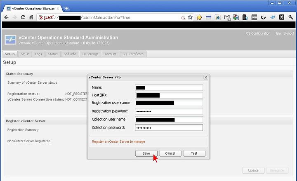Click 'Register a vCenter Server to manage' text

click(x=118, y=141)
